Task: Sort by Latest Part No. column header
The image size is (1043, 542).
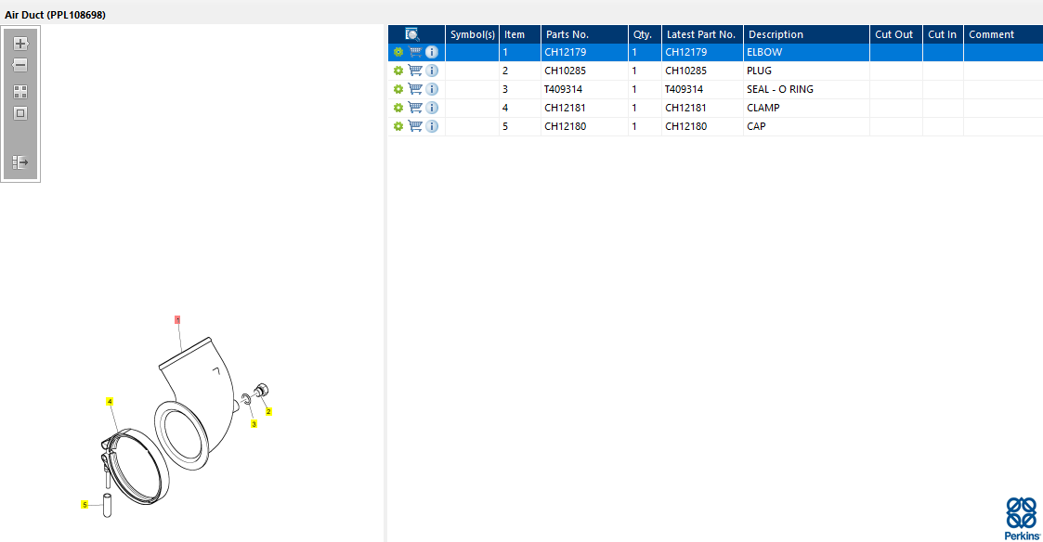Action: click(702, 34)
